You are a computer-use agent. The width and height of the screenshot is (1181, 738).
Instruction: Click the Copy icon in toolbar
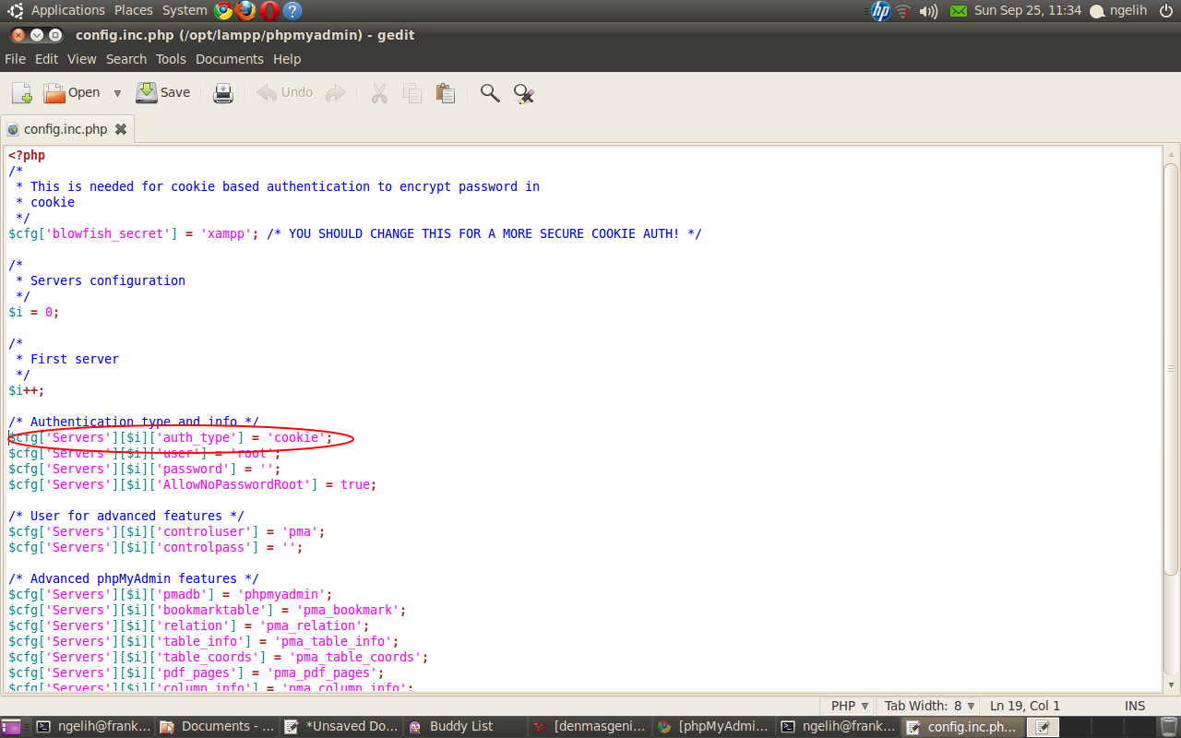coord(412,93)
